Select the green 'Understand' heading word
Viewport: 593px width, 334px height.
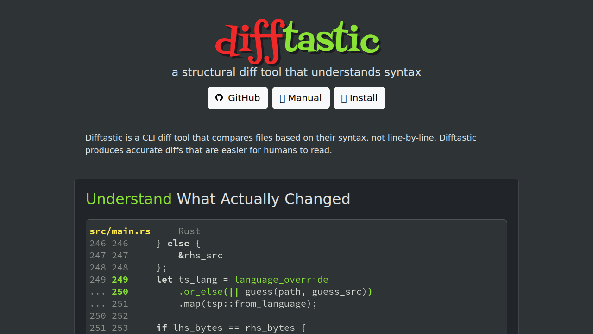[129, 199]
